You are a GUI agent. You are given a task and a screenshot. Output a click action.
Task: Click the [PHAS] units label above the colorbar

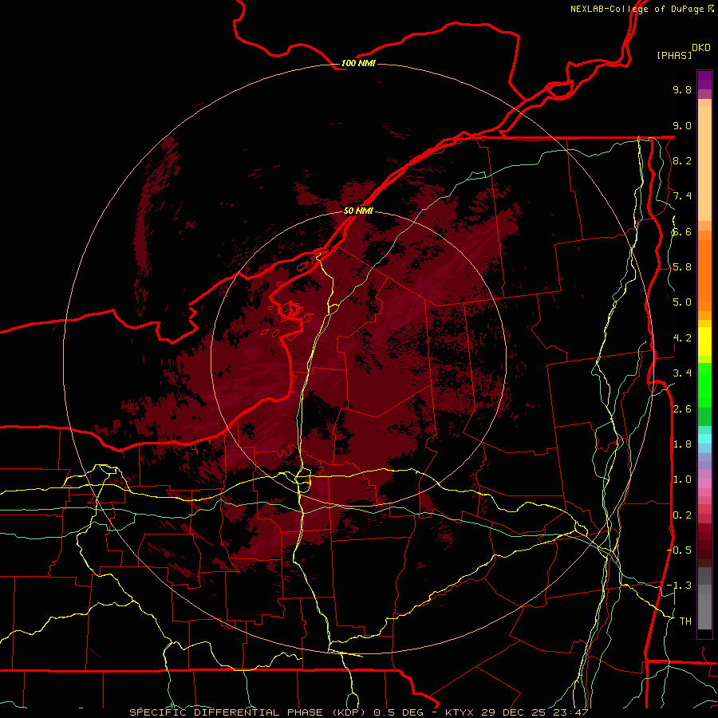coord(674,55)
